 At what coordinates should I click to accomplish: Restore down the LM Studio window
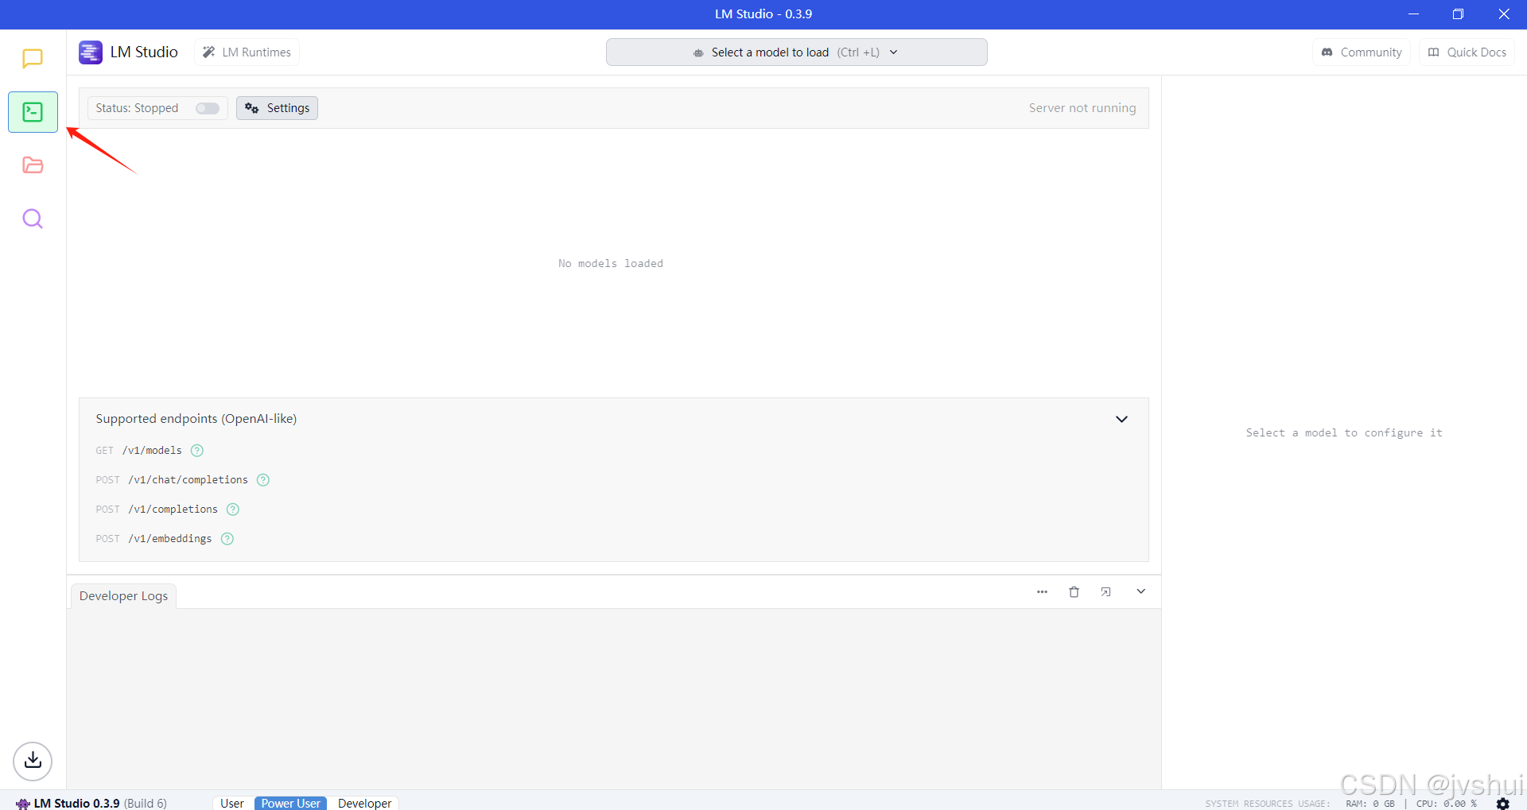(1458, 14)
